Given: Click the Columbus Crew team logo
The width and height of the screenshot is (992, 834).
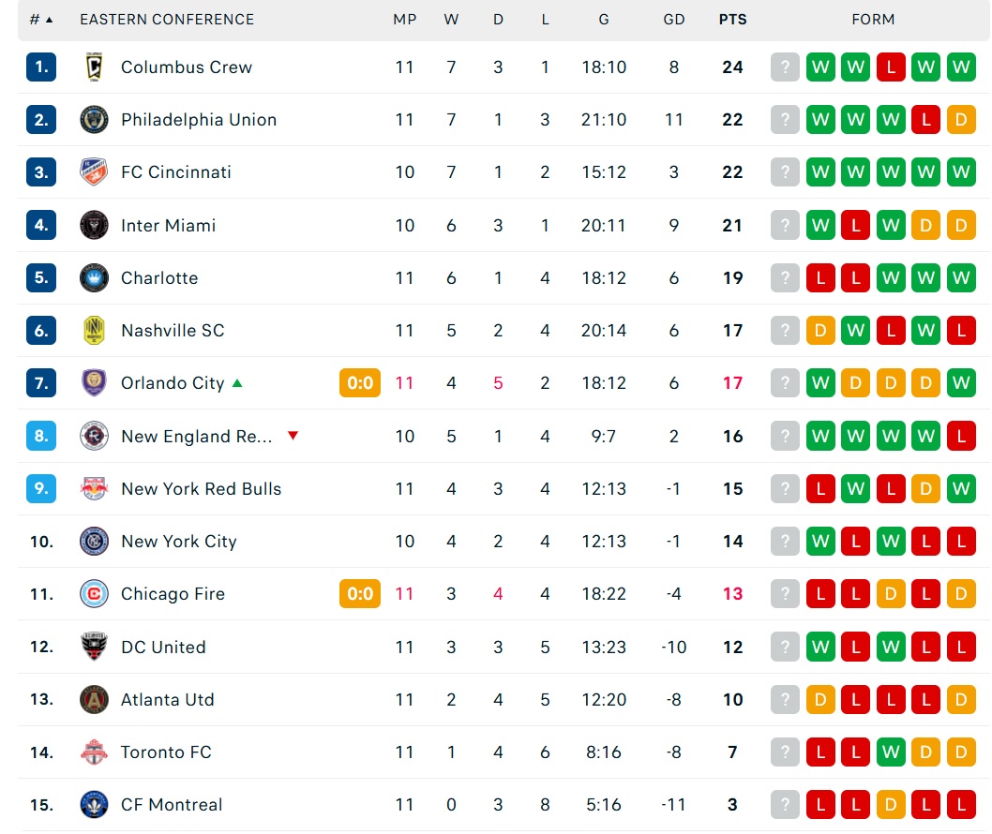Looking at the screenshot, I should tap(95, 67).
